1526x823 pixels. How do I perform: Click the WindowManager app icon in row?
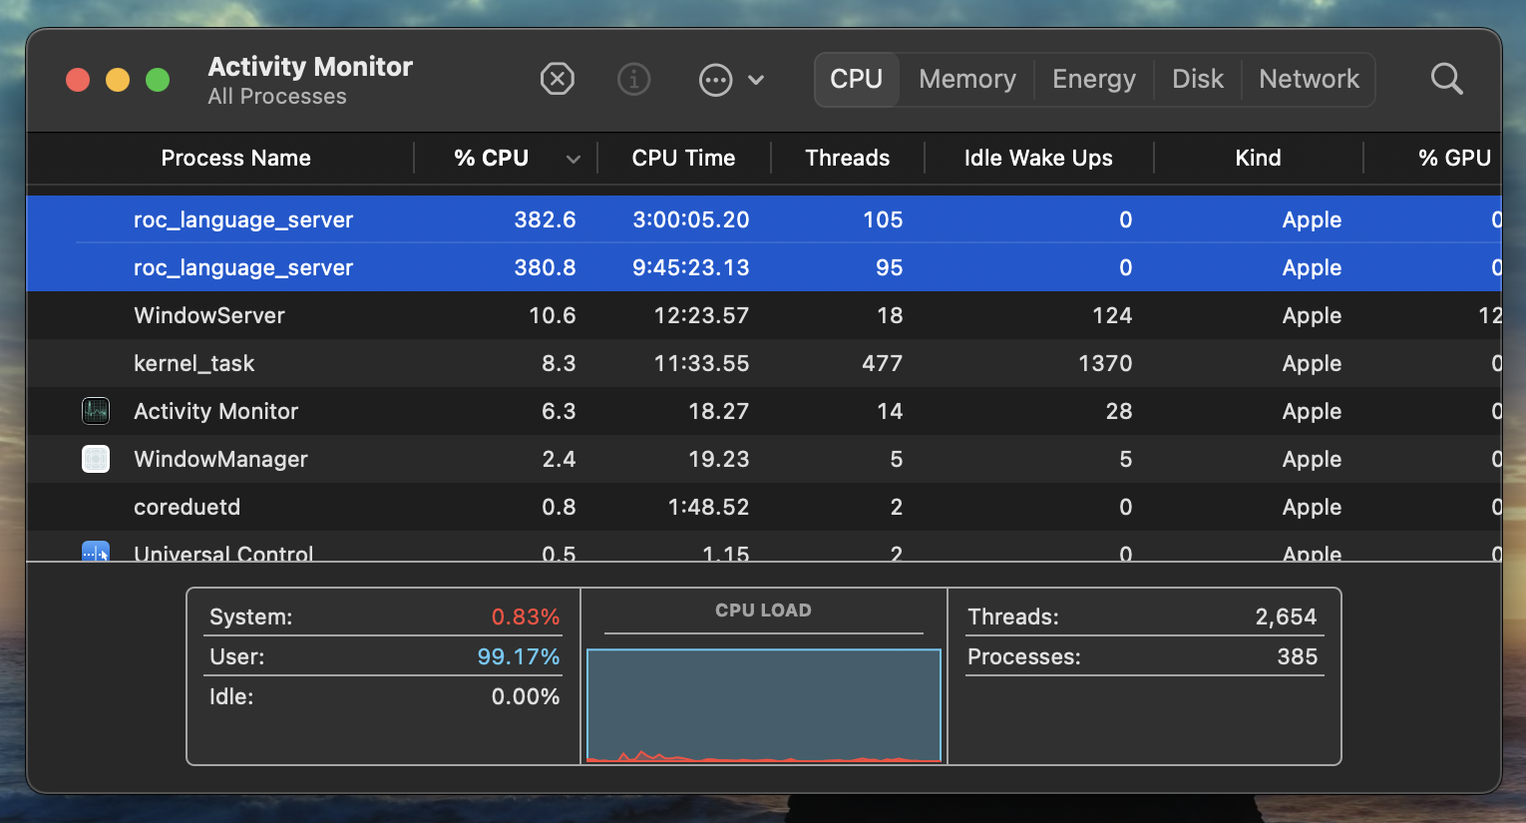click(x=96, y=459)
